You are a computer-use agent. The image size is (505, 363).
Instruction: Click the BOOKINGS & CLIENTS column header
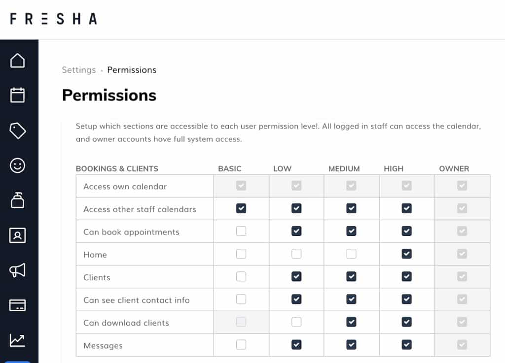click(x=117, y=168)
